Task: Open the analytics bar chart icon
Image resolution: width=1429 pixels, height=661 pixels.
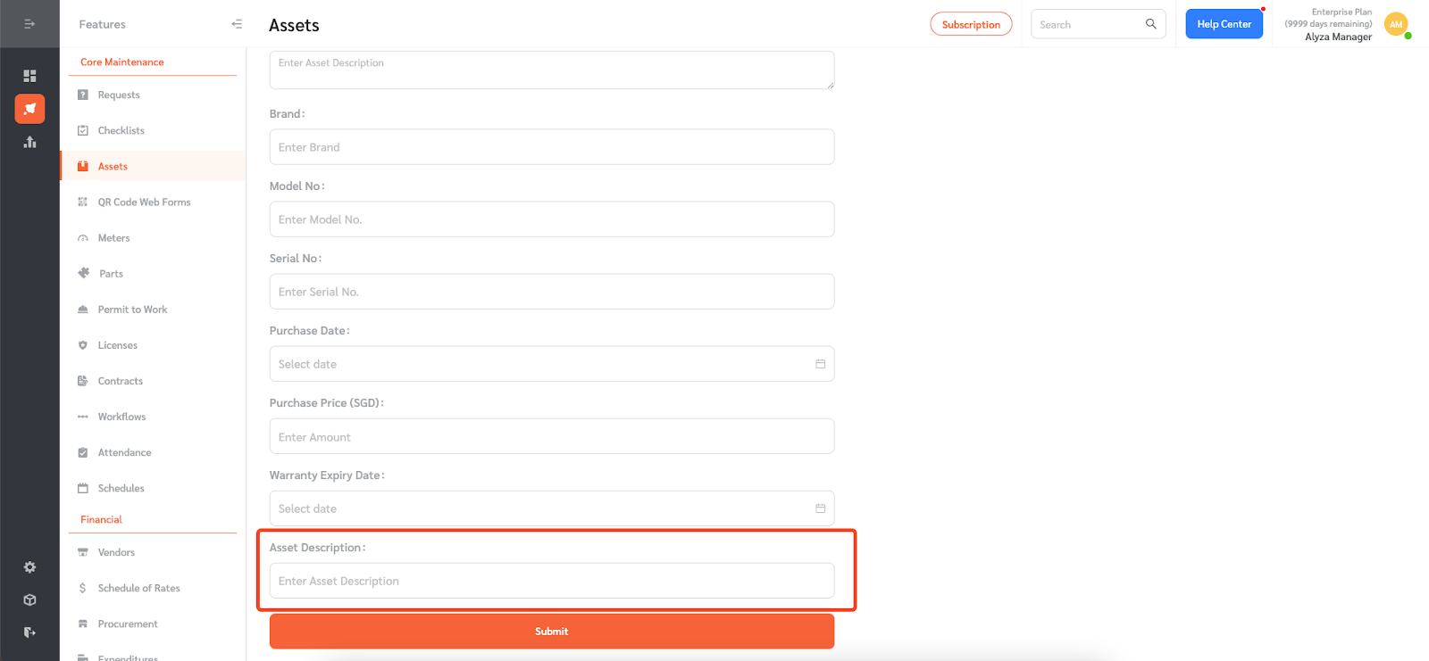Action: tap(29, 142)
